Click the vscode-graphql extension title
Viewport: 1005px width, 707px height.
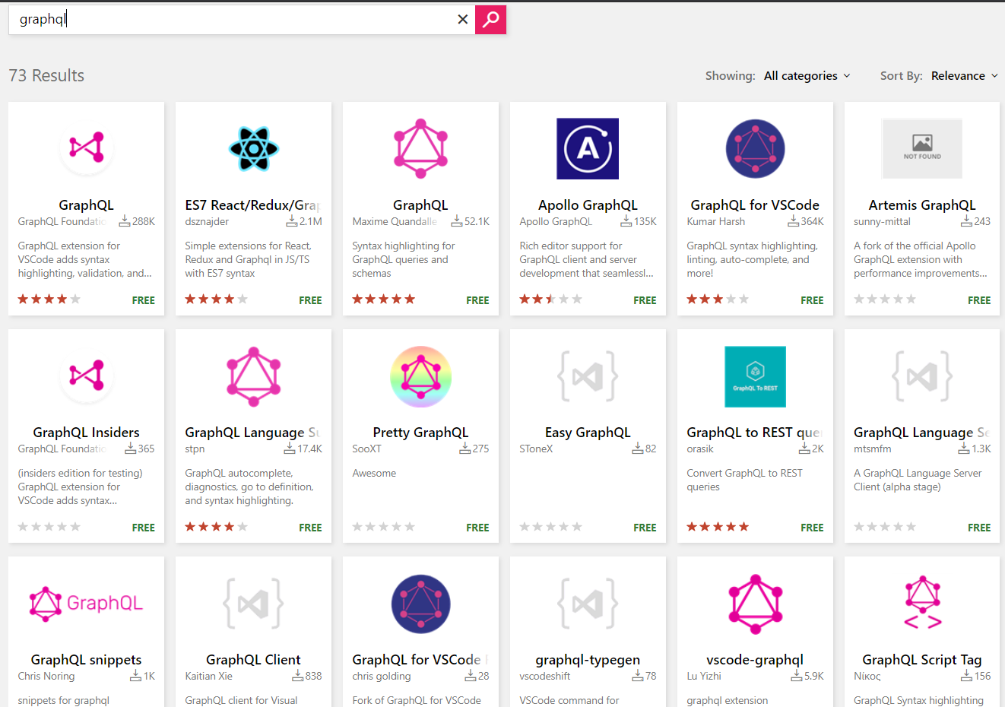coord(755,660)
